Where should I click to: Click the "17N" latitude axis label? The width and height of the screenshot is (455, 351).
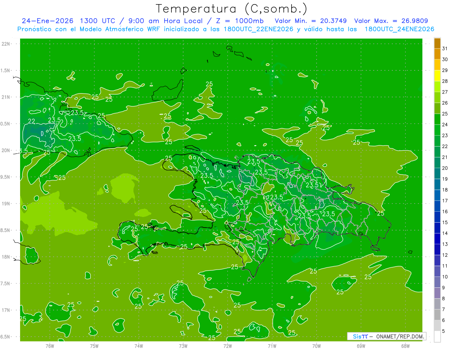[x=6, y=310]
